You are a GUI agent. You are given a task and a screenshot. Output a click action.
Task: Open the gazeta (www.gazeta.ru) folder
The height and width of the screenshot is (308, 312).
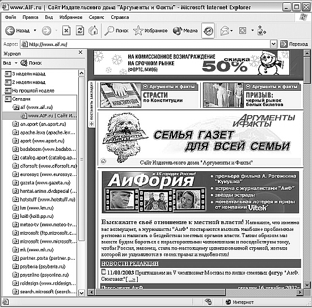coord(41,183)
